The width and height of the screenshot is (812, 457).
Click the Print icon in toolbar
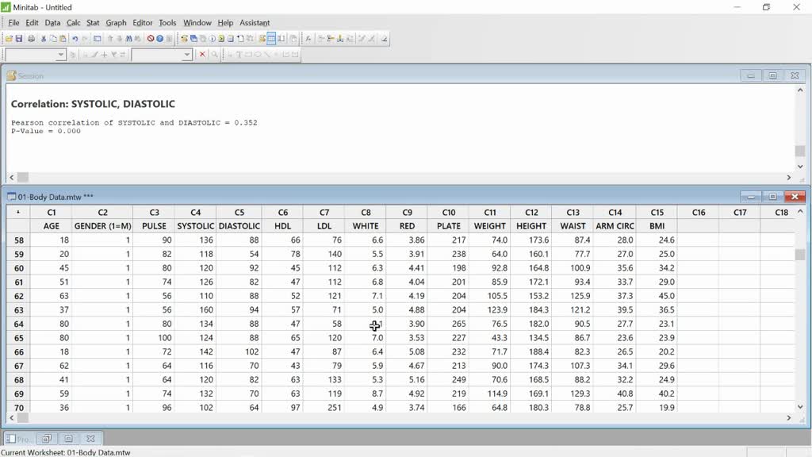tap(31, 39)
